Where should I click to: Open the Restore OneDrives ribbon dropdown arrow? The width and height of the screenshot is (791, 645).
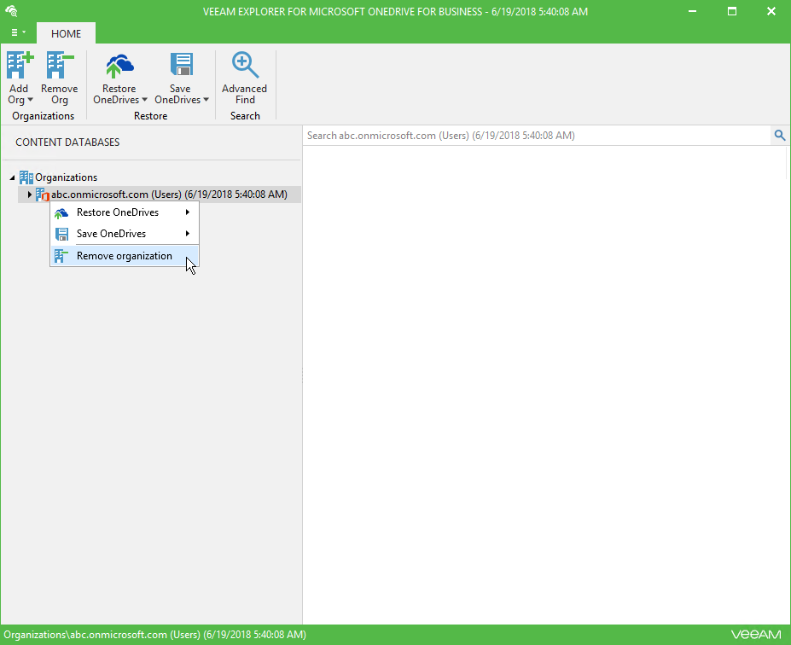pyautogui.click(x=144, y=100)
